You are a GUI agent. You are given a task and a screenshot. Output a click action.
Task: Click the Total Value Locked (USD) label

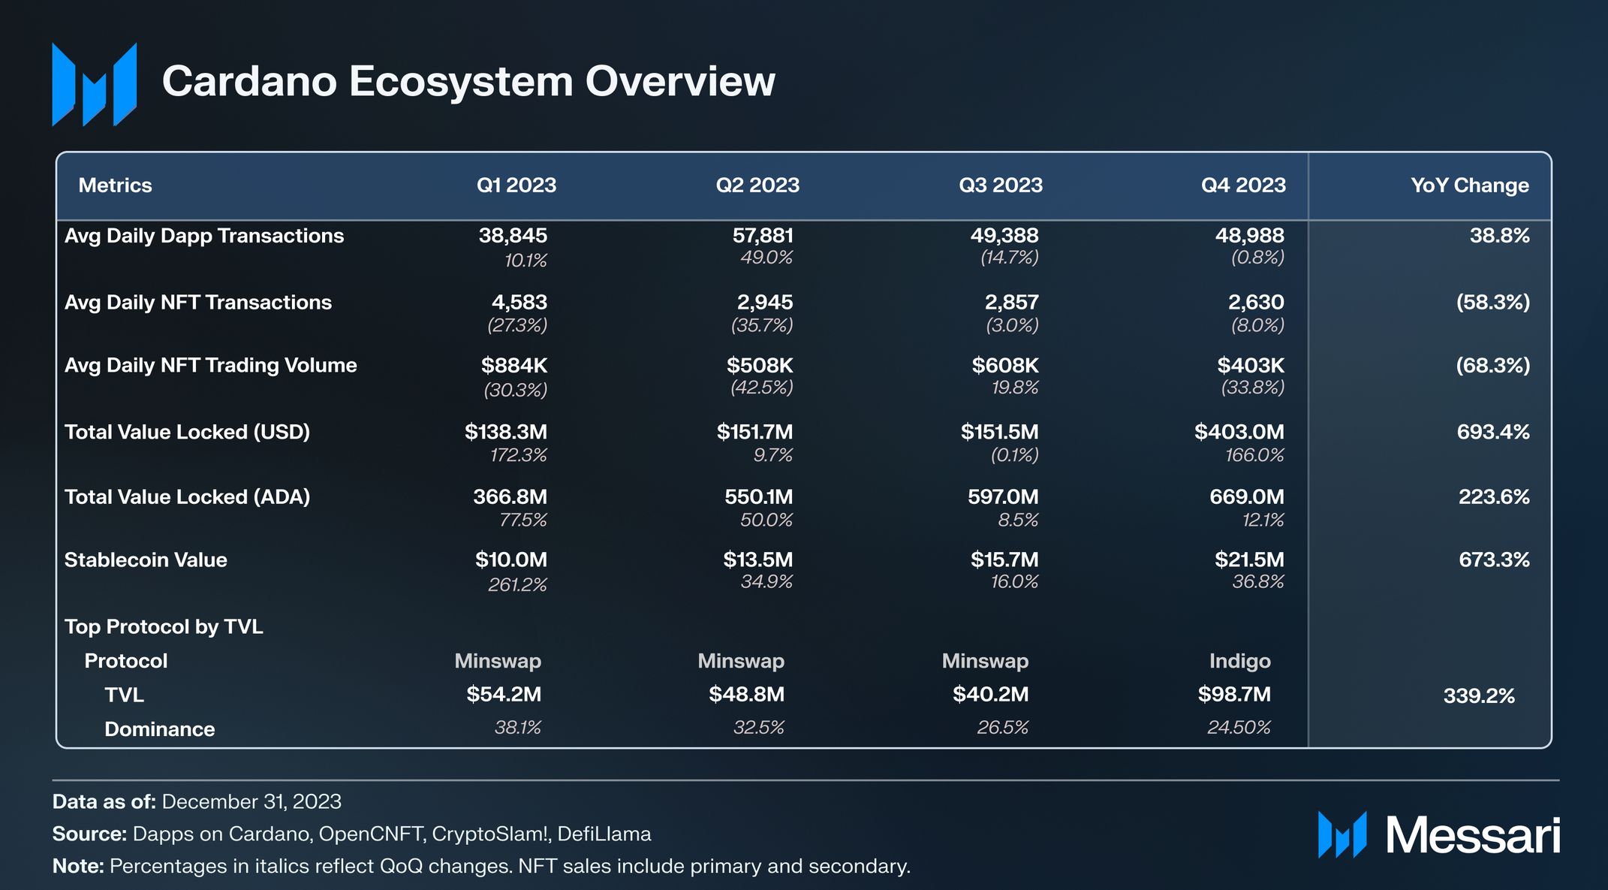187,432
